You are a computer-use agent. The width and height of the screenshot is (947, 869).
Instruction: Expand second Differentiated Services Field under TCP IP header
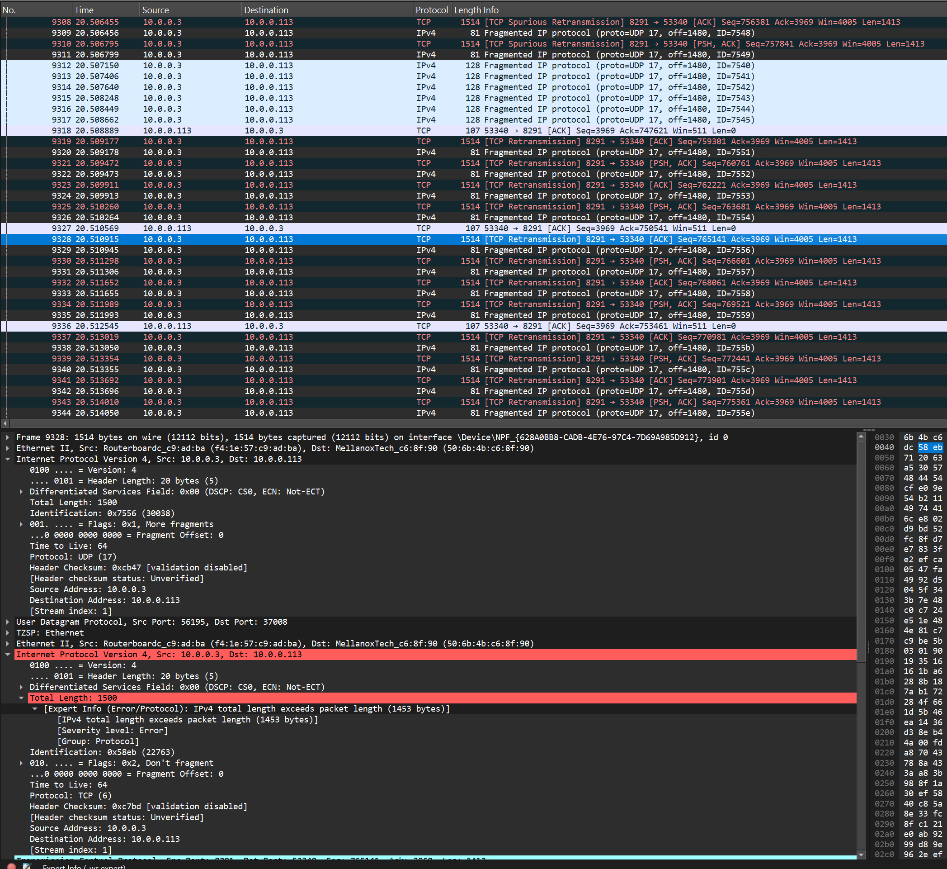21,687
